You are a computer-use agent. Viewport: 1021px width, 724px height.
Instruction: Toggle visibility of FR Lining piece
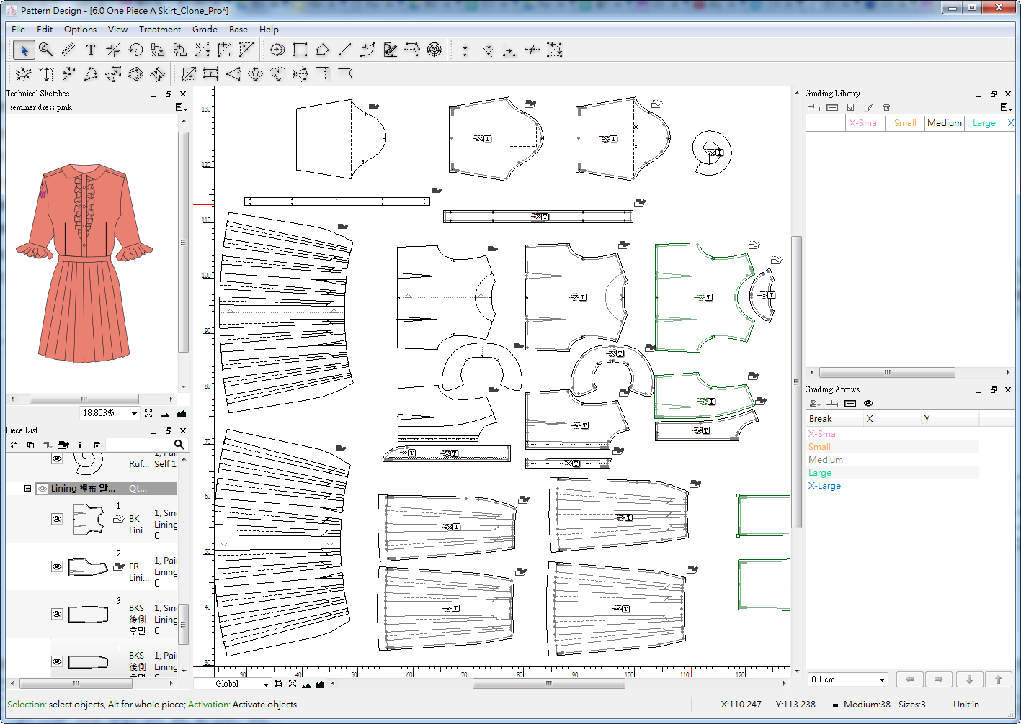point(57,566)
